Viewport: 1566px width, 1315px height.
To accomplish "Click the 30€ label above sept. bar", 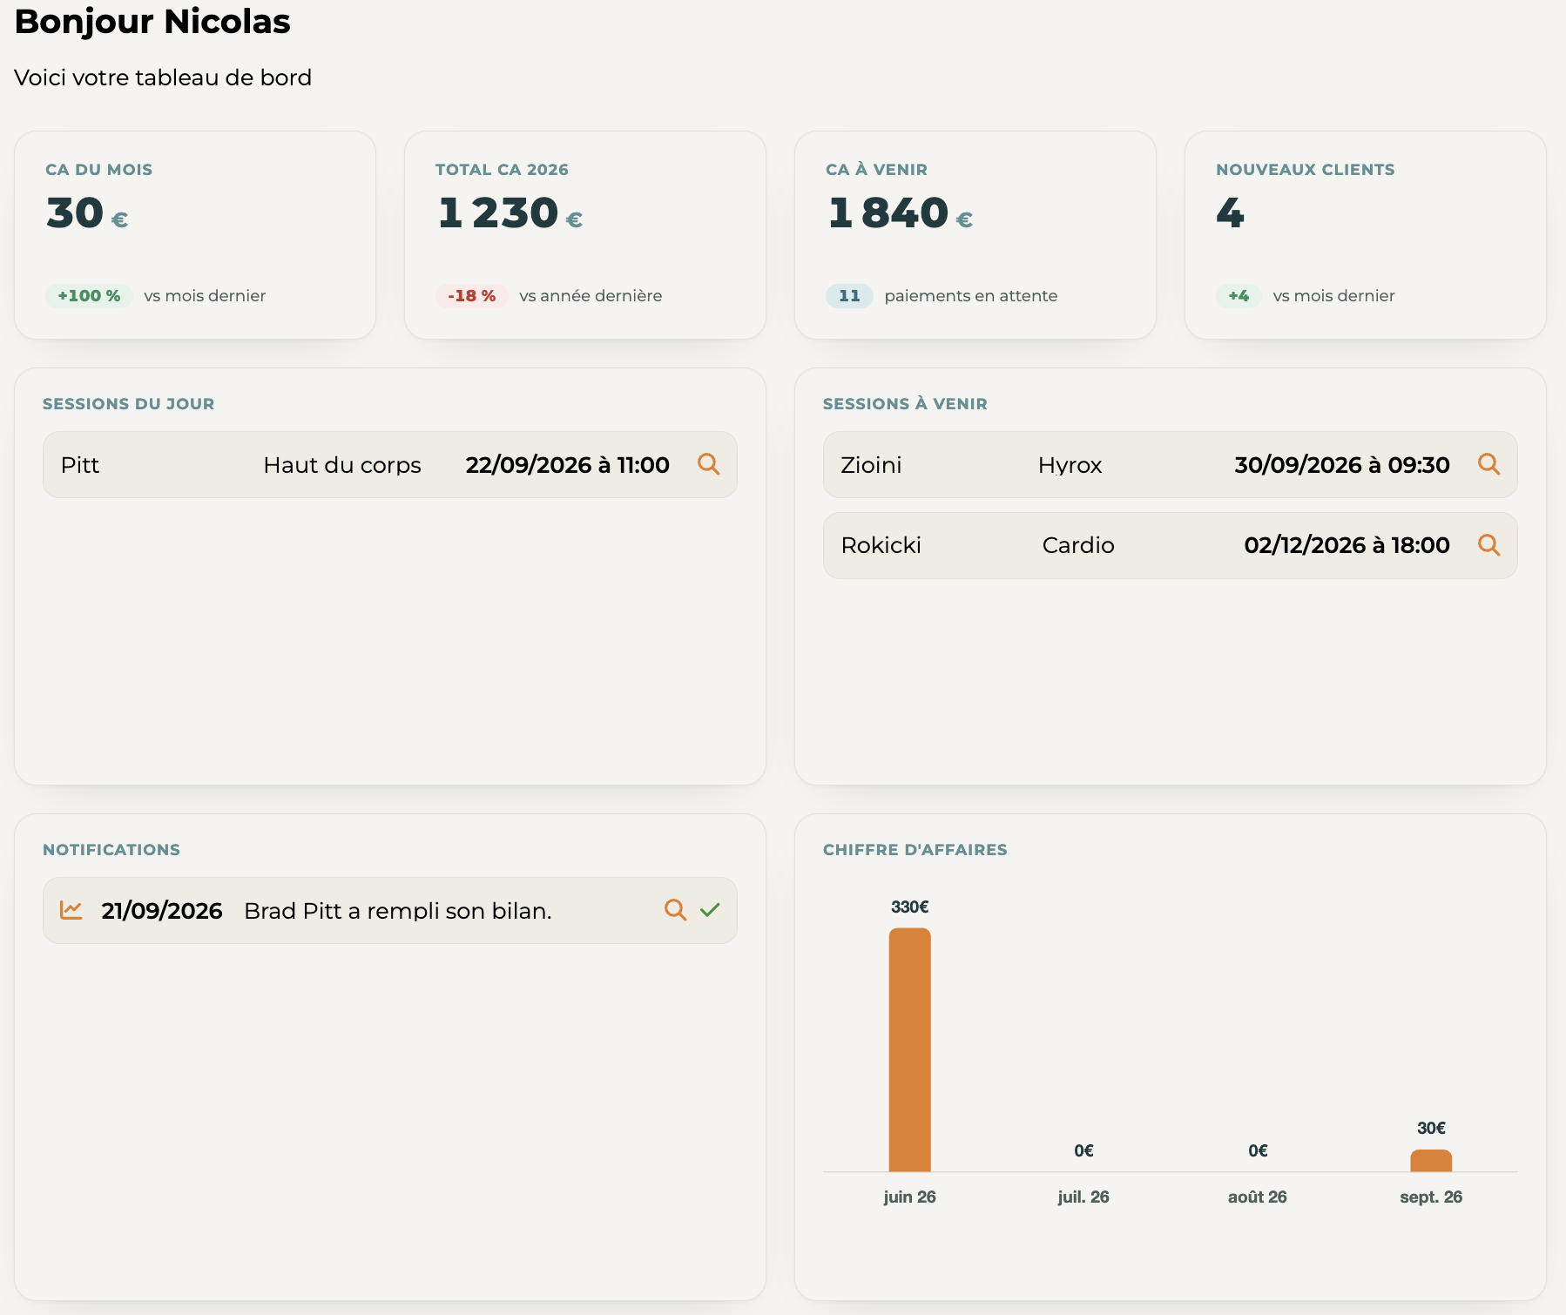I will pos(1431,1128).
